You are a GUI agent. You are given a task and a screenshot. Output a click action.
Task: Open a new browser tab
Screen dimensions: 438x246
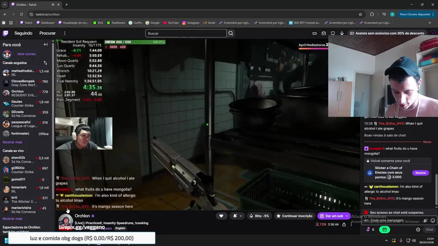[66, 5]
